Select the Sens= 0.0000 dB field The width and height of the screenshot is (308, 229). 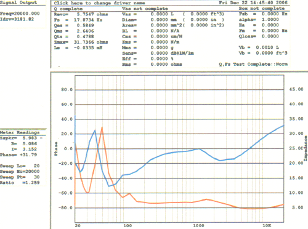tap(158, 53)
